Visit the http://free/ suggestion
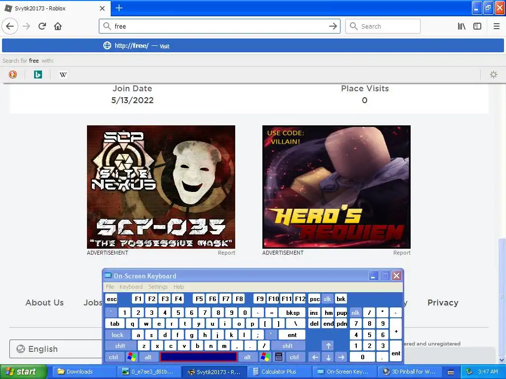 pyautogui.click(x=253, y=45)
